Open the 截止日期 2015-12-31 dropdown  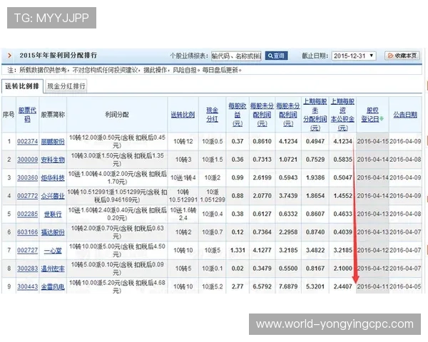point(354,56)
